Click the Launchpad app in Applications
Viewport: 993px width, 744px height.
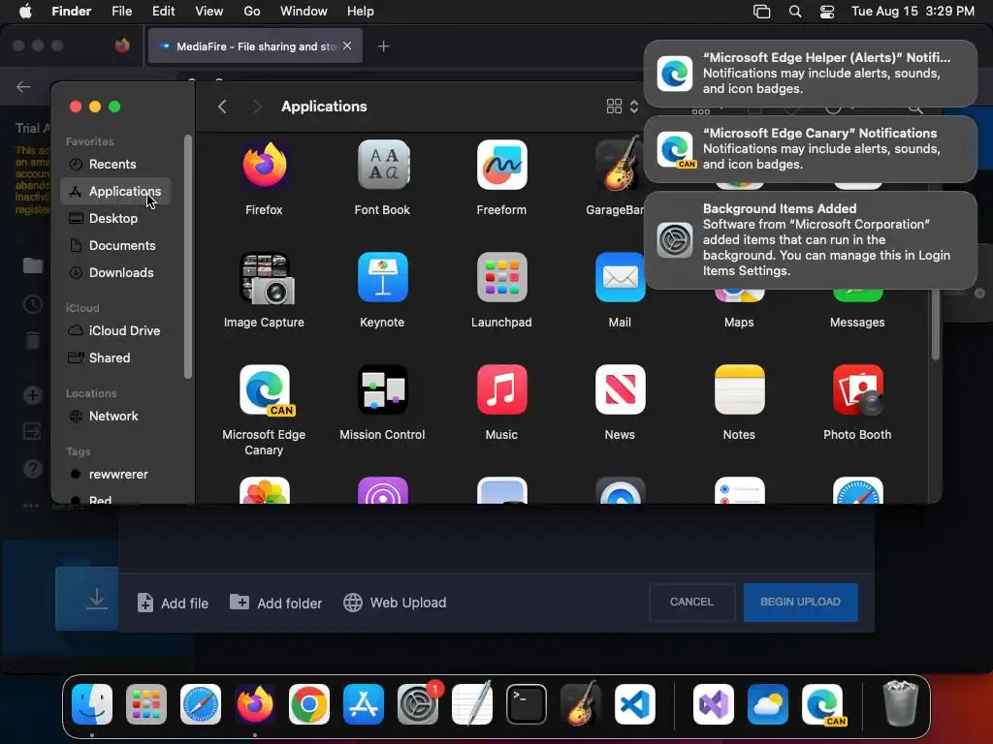[501, 278]
